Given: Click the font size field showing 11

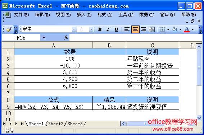Looking at the screenshot, I should point(83,29).
